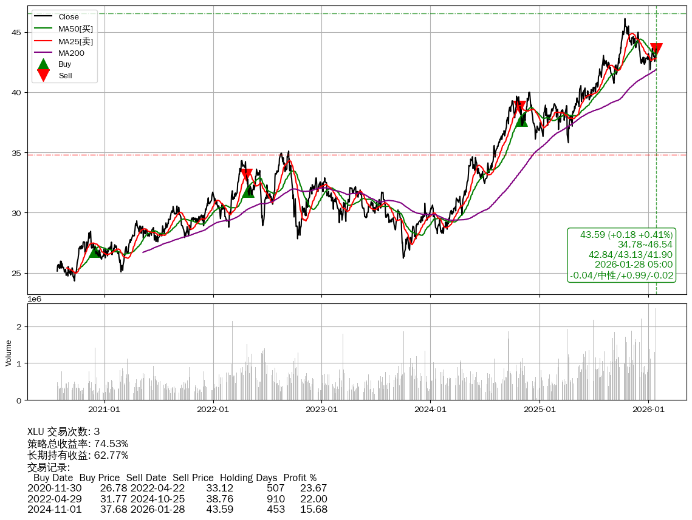Click the Profit % column header
This screenshot has height=520, width=692.
click(300, 478)
